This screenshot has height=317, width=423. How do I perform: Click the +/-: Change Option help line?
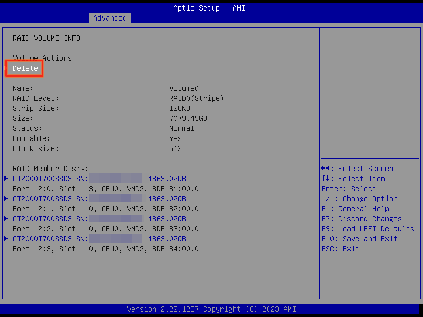(x=360, y=199)
